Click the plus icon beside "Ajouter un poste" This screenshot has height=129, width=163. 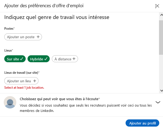38,37
